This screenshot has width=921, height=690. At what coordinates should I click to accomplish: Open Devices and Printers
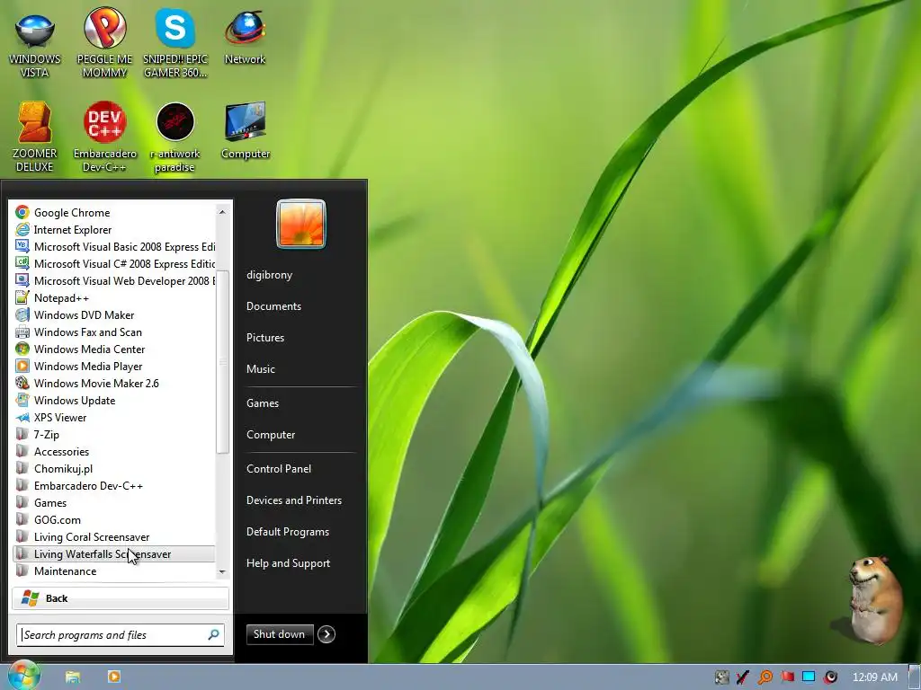coord(294,500)
